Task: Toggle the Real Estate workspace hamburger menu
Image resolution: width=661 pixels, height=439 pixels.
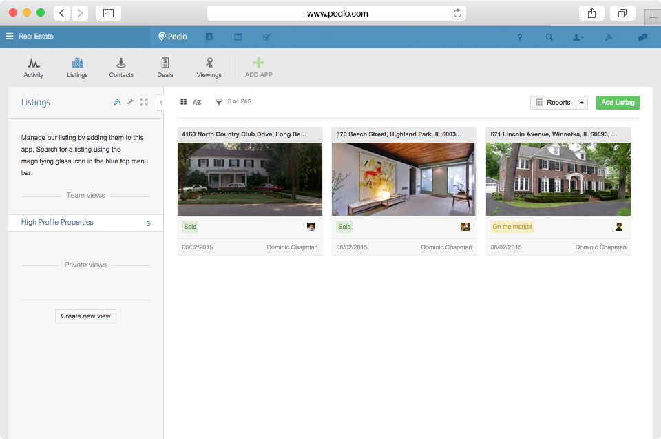Action: click(x=10, y=37)
